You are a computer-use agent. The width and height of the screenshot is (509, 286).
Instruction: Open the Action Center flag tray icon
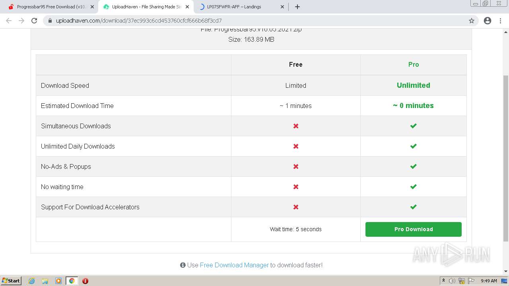point(471,281)
